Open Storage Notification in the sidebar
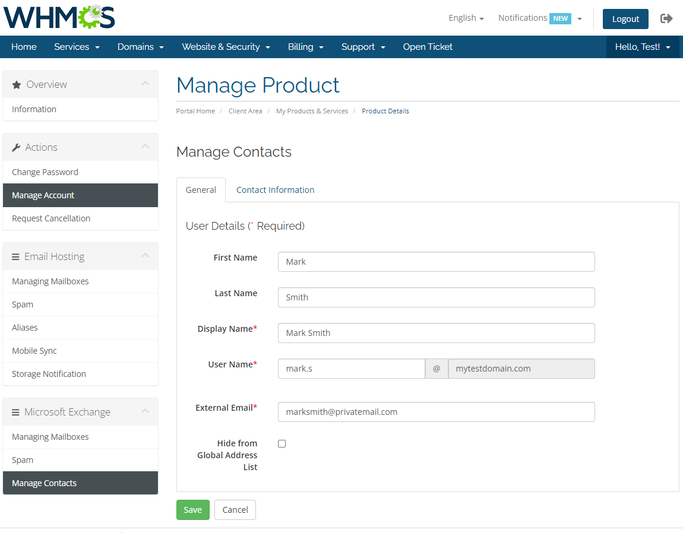Screen dimensions: 683x533 [x=80, y=373]
